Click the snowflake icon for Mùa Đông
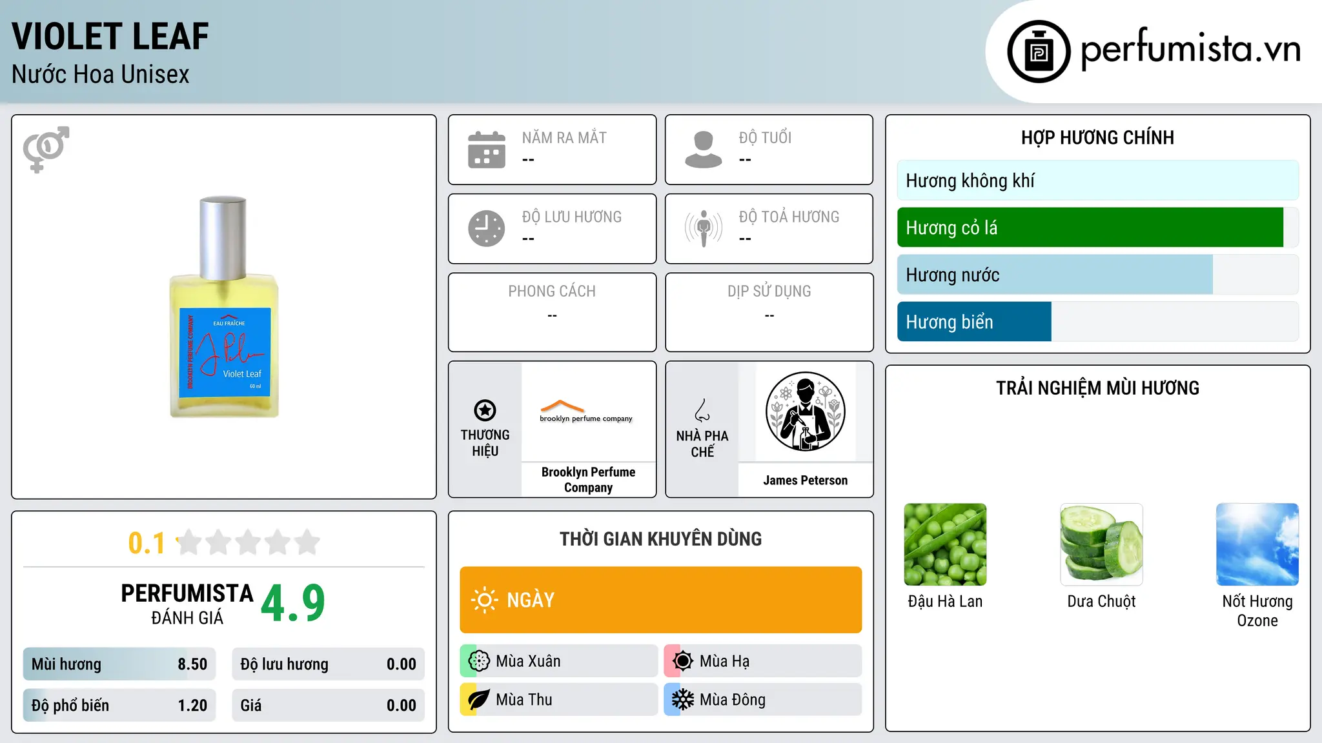 [683, 700]
